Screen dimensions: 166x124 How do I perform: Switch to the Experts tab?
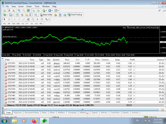126,113
